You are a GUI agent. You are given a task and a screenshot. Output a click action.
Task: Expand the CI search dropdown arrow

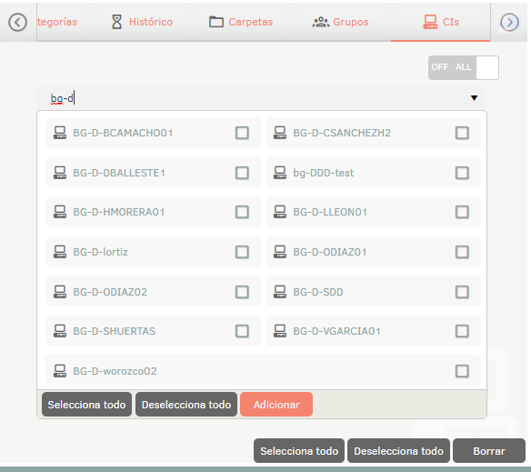pos(474,98)
